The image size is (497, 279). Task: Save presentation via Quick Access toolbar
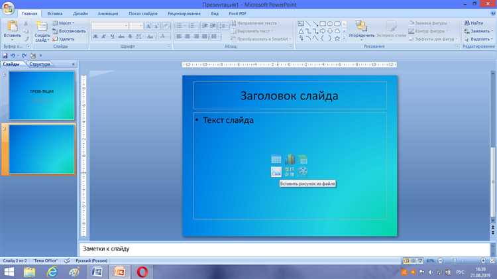pyautogui.click(x=5, y=56)
